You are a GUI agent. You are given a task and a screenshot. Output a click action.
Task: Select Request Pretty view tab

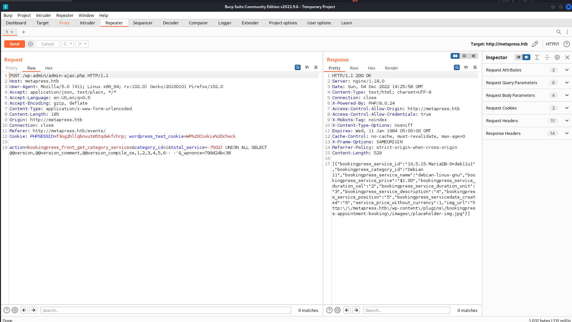[12, 68]
